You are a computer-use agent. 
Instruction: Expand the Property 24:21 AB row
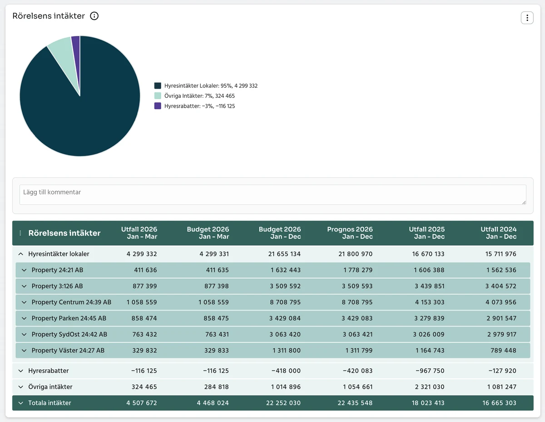pyautogui.click(x=24, y=270)
